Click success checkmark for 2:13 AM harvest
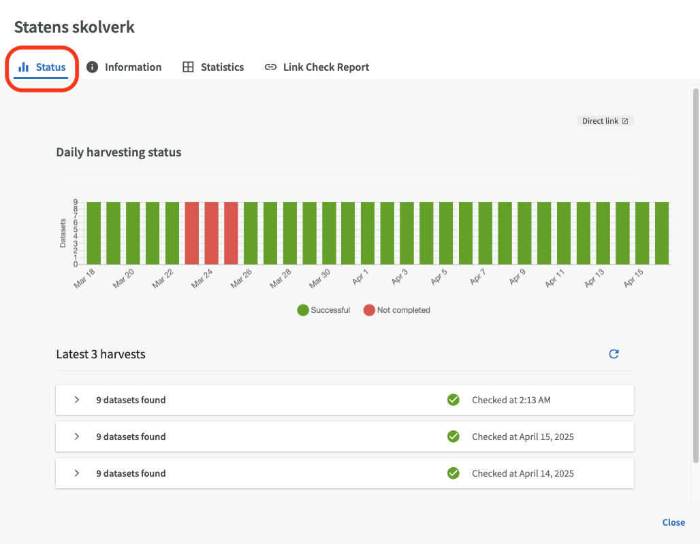 point(453,400)
